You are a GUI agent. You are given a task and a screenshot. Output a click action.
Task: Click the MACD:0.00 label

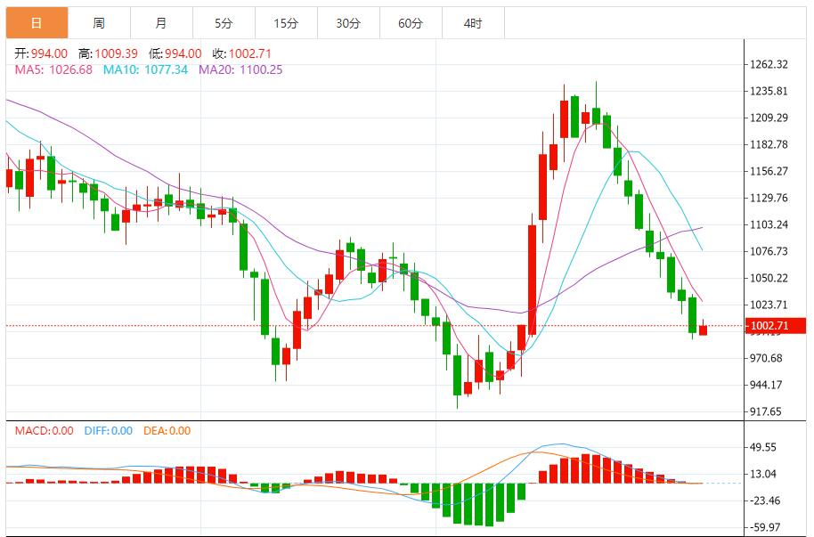click(x=45, y=430)
